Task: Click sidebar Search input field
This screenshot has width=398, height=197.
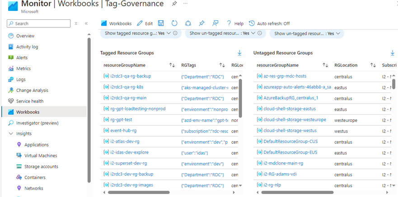Action: 38,23
